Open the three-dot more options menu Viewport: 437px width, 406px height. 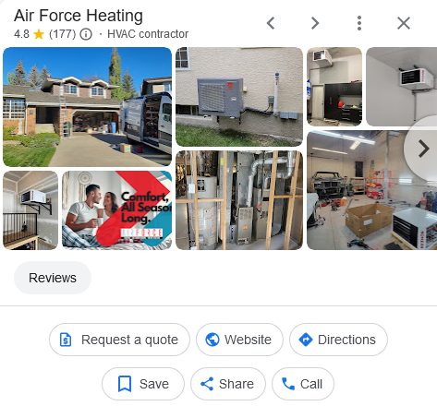(359, 23)
